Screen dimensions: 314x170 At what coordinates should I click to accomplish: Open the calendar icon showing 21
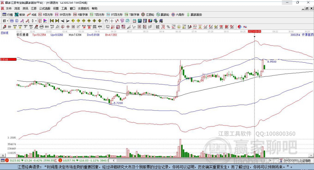point(134,21)
